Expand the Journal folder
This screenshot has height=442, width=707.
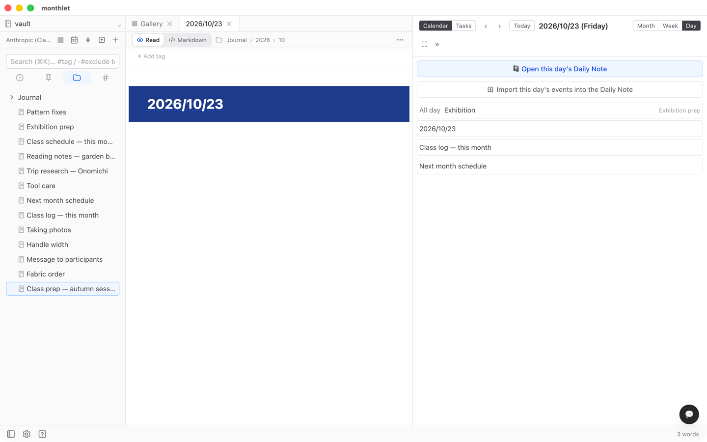coord(12,98)
